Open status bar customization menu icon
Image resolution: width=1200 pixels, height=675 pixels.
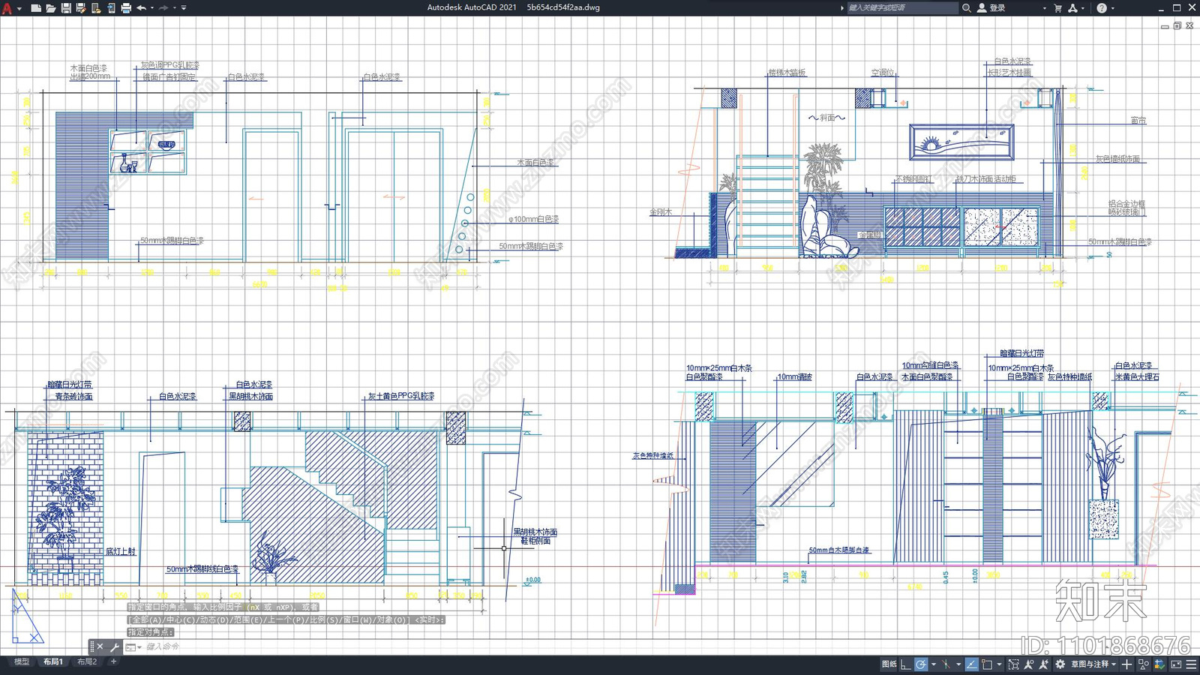(1191, 664)
